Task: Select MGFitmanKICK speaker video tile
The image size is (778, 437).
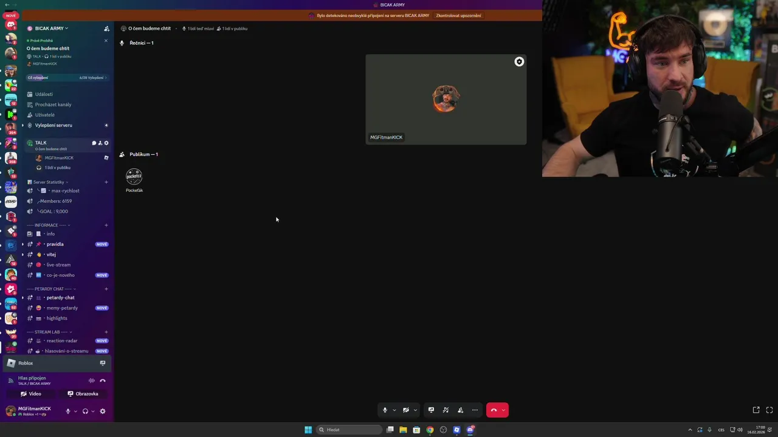Action: pyautogui.click(x=446, y=100)
